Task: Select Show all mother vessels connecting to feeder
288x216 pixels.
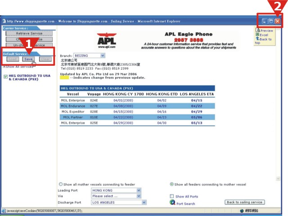Action: click(x=61, y=184)
